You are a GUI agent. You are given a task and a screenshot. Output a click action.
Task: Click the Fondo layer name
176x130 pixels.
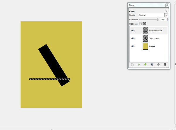pyautogui.click(x=152, y=46)
